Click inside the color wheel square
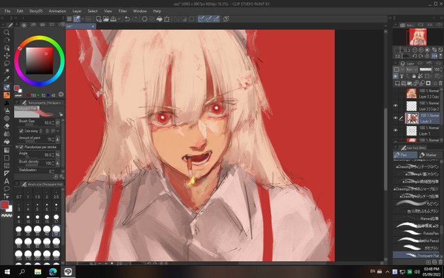The image size is (444, 278). (39, 61)
